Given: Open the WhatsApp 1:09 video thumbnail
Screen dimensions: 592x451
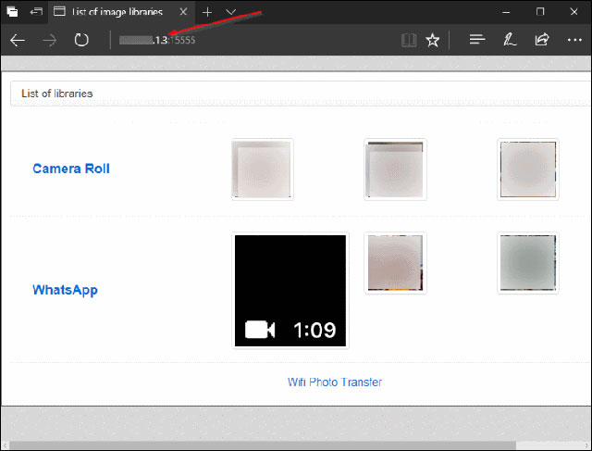Looking at the screenshot, I should click(x=290, y=291).
